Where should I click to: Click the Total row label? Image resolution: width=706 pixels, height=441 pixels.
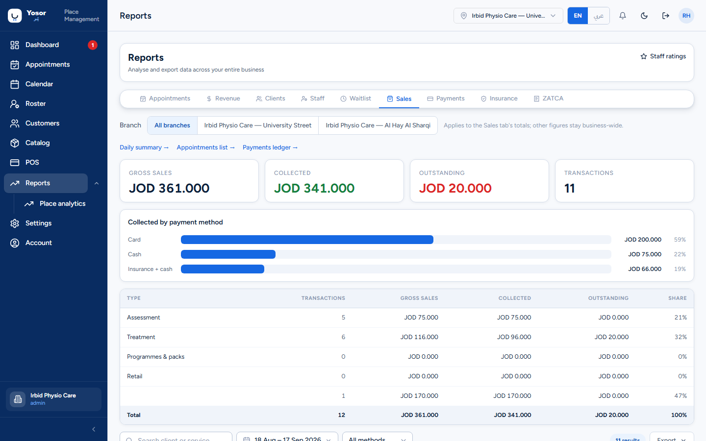tap(133, 415)
